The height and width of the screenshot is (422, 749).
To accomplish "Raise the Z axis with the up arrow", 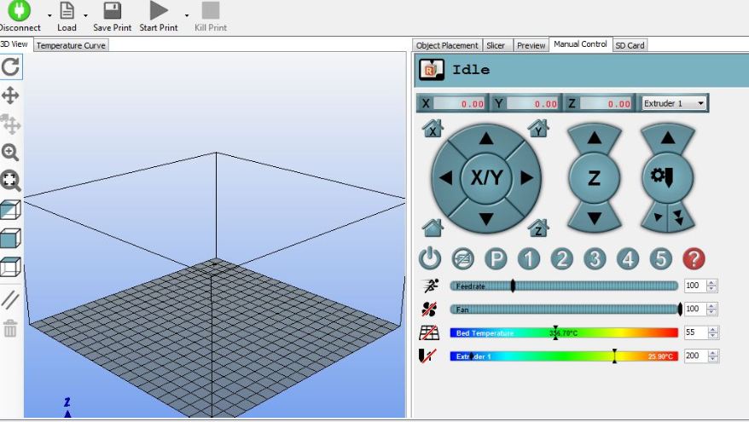I will (x=595, y=138).
